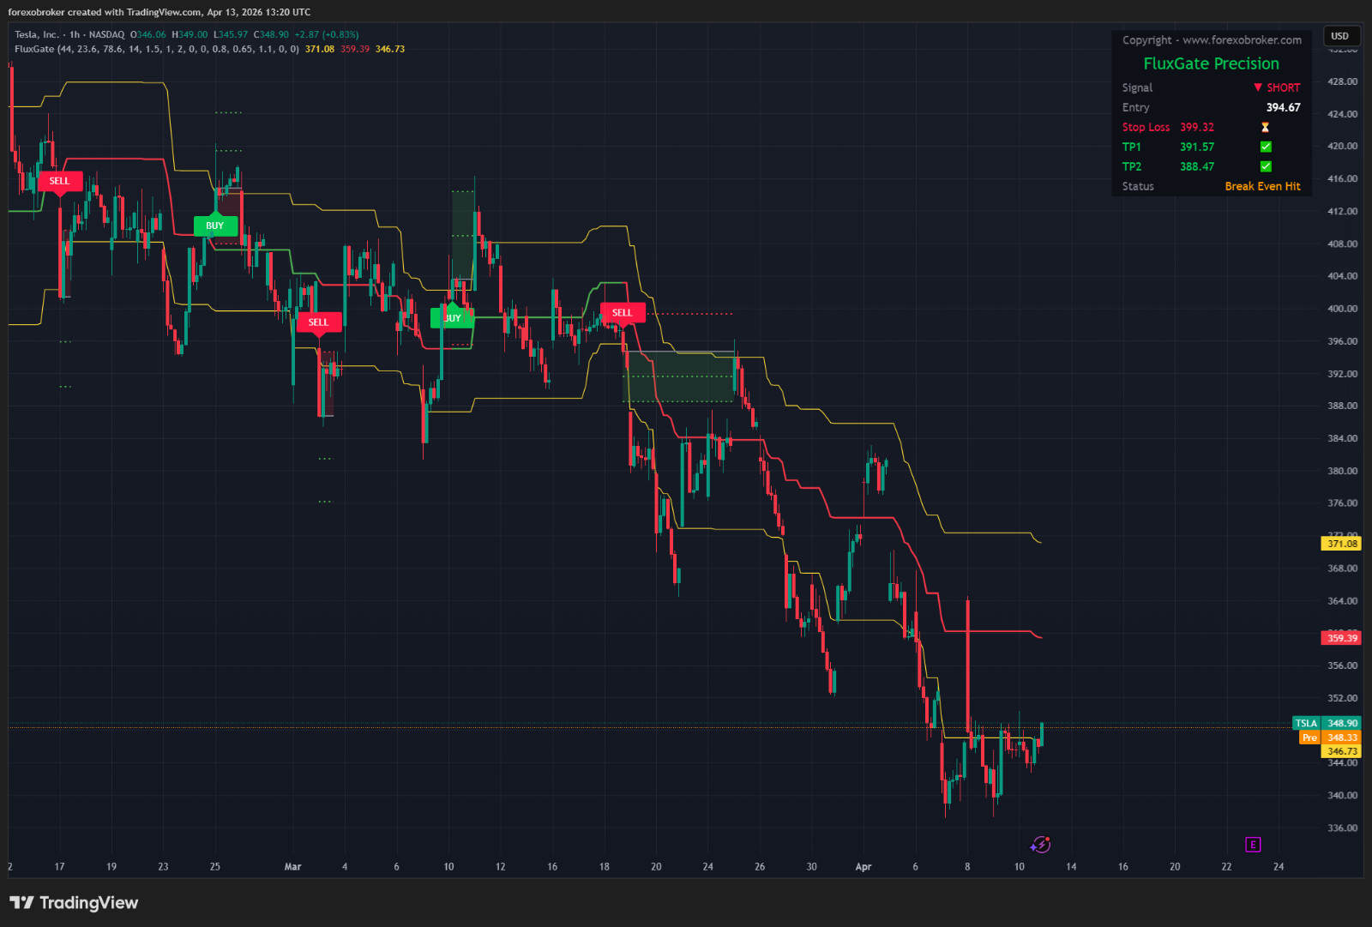Click the Apr label on date axis
Screen dimensions: 1372x927
click(x=864, y=867)
